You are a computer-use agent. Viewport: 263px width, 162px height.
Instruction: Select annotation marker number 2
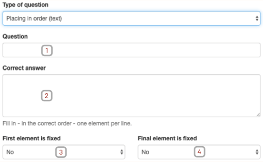[x=47, y=96]
